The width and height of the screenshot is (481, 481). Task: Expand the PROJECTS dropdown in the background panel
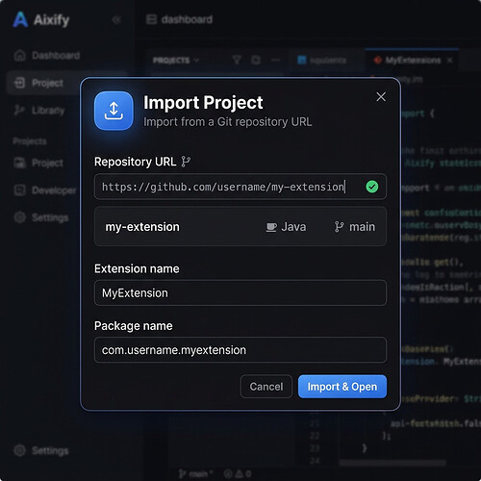176,61
